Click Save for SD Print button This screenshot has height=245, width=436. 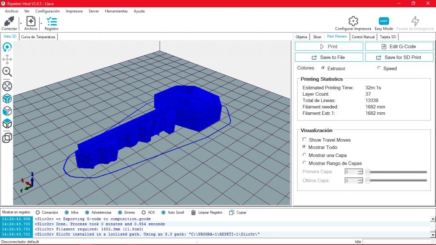pyautogui.click(x=399, y=57)
